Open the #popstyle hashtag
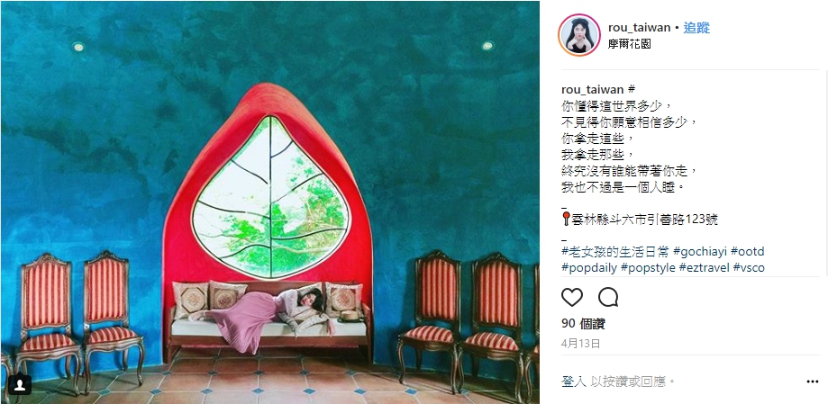Screen dimensions: 828x404 [x=648, y=268]
